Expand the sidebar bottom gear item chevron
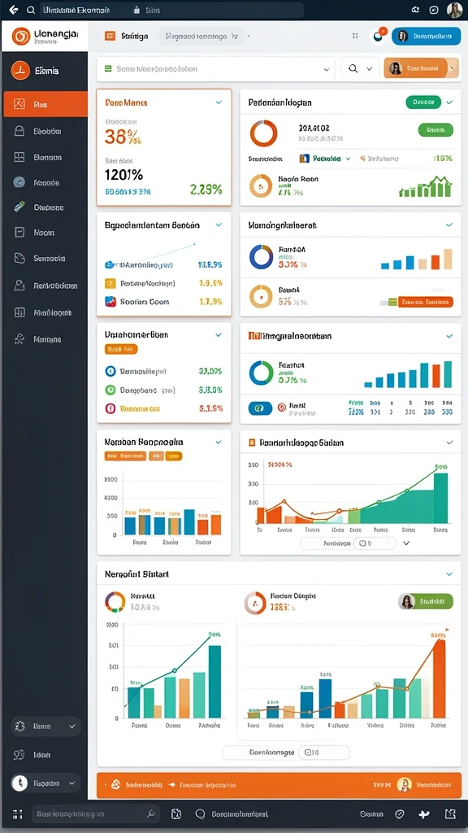The width and height of the screenshot is (468, 833). pyautogui.click(x=72, y=726)
